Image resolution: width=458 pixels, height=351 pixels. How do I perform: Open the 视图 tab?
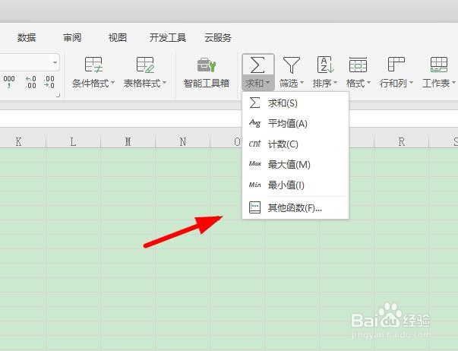[x=118, y=38]
